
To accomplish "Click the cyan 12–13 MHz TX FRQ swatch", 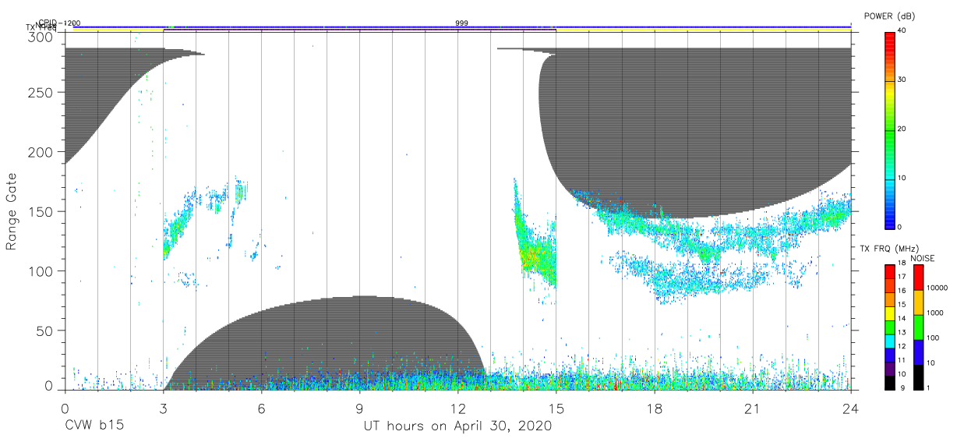I will coord(889,341).
